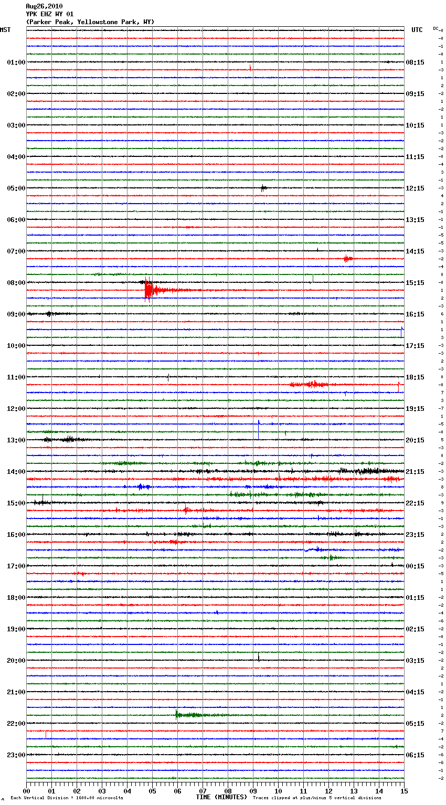The image size is (446, 805).
Task: Click the 23:00 MST time label
Action: click(x=16, y=755)
